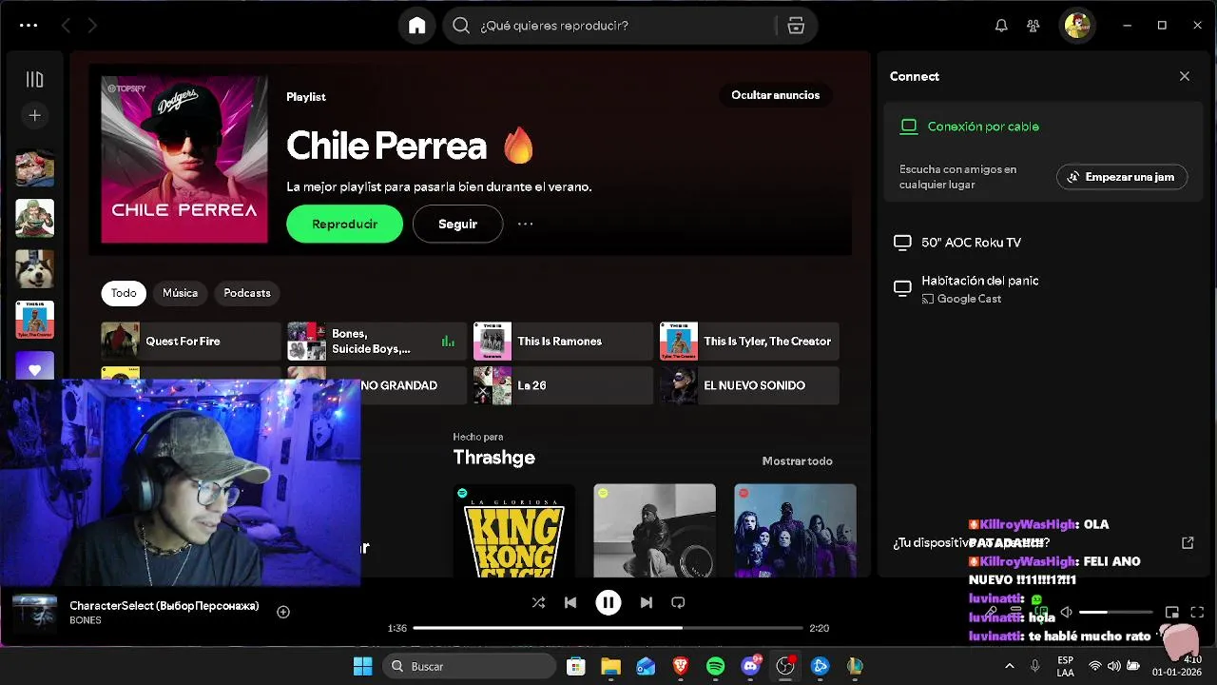Open the husky dog sidebar playlist thumbnail

point(34,269)
